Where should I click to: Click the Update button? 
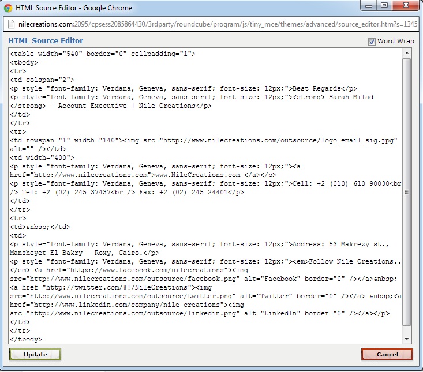[35, 354]
